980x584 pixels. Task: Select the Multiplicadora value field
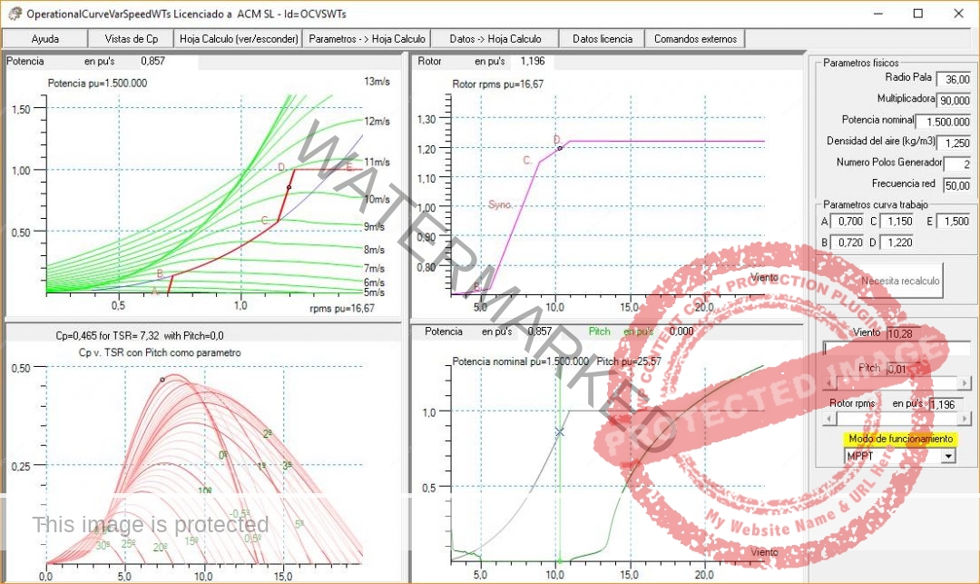(x=953, y=100)
